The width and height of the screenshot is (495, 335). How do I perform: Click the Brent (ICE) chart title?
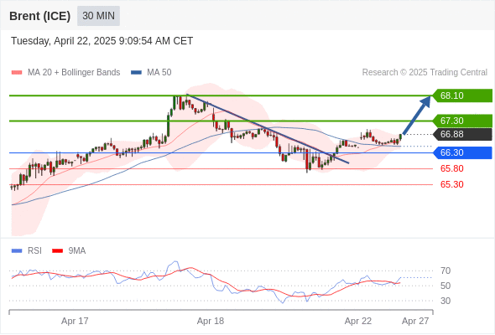[x=39, y=16]
